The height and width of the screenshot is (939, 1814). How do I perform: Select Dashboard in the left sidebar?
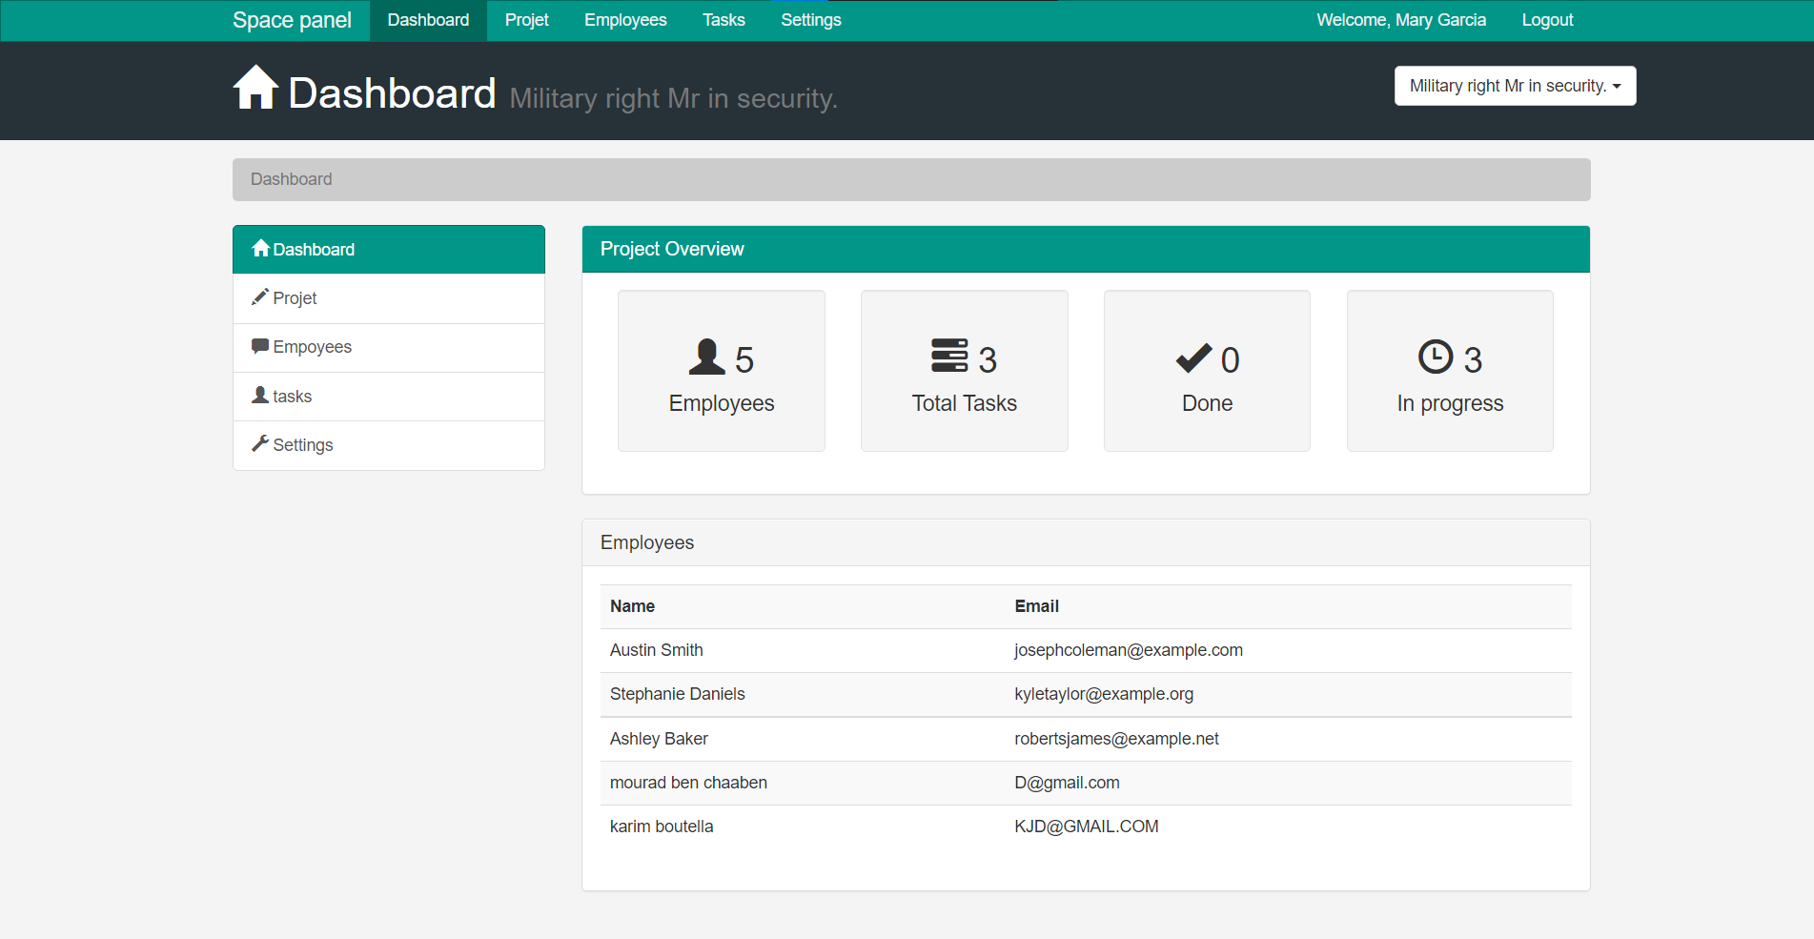click(x=314, y=250)
